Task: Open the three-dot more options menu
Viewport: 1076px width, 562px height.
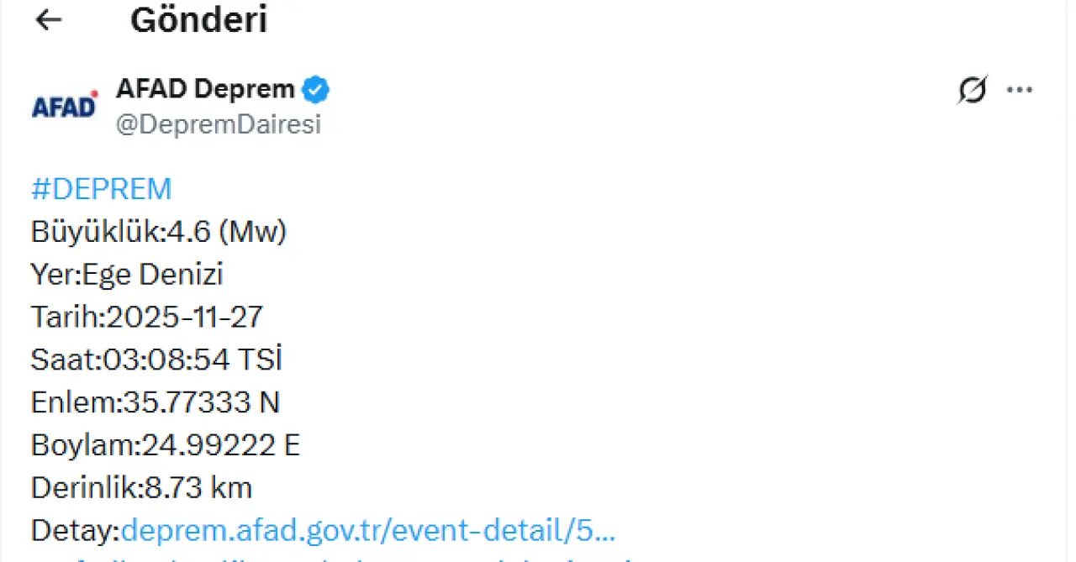Action: [1020, 90]
